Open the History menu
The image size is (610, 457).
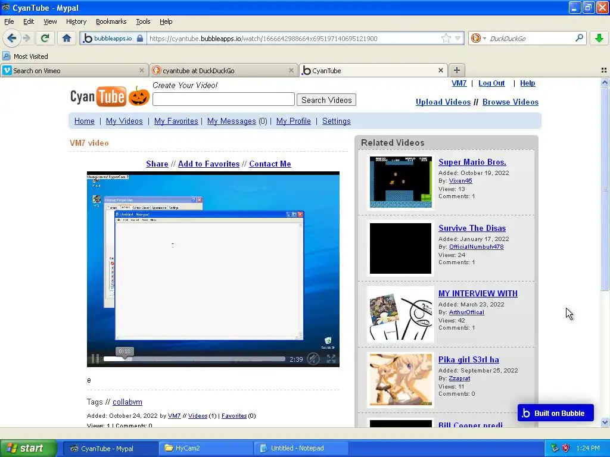76,21
